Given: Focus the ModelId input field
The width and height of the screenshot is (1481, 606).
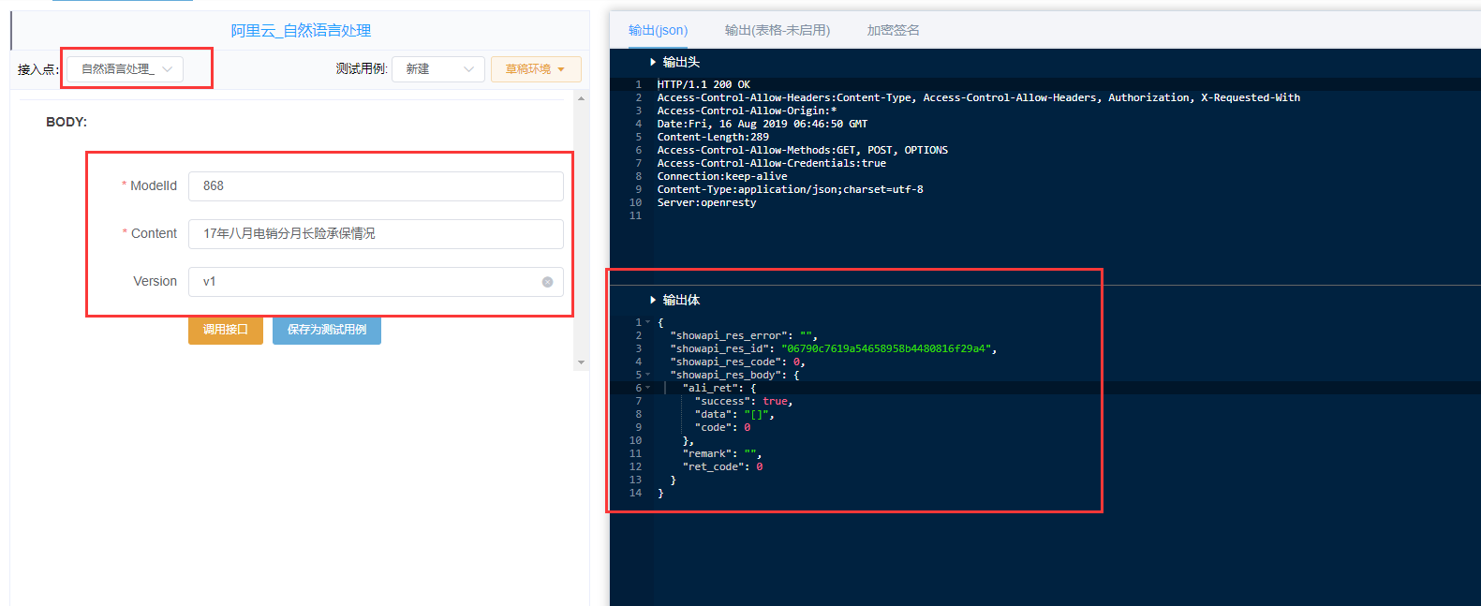Looking at the screenshot, I should [x=376, y=185].
